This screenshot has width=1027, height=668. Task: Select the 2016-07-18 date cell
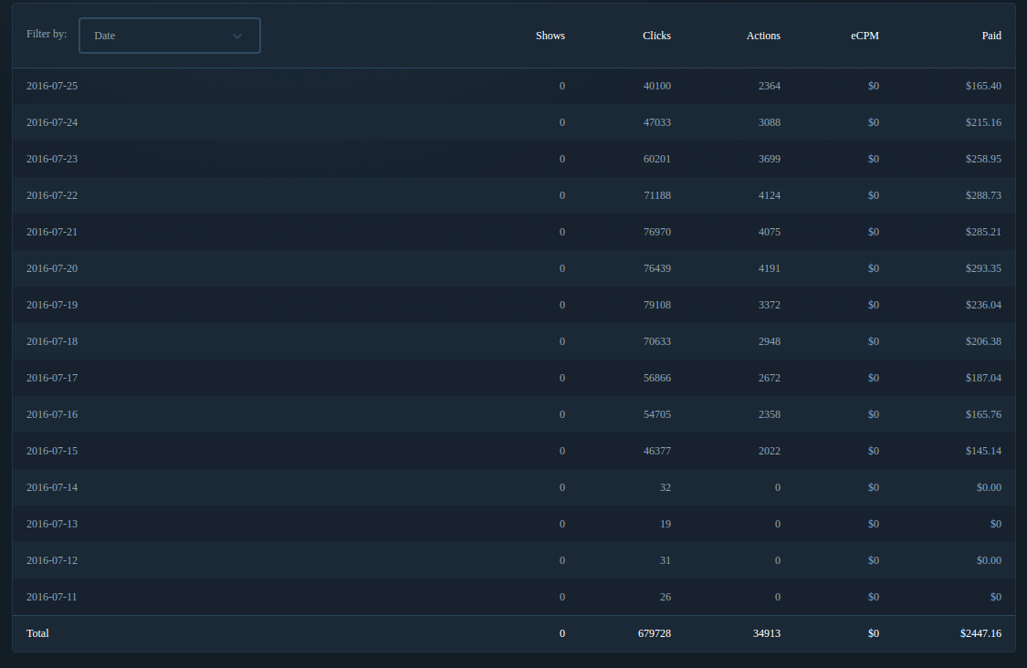tap(52, 341)
